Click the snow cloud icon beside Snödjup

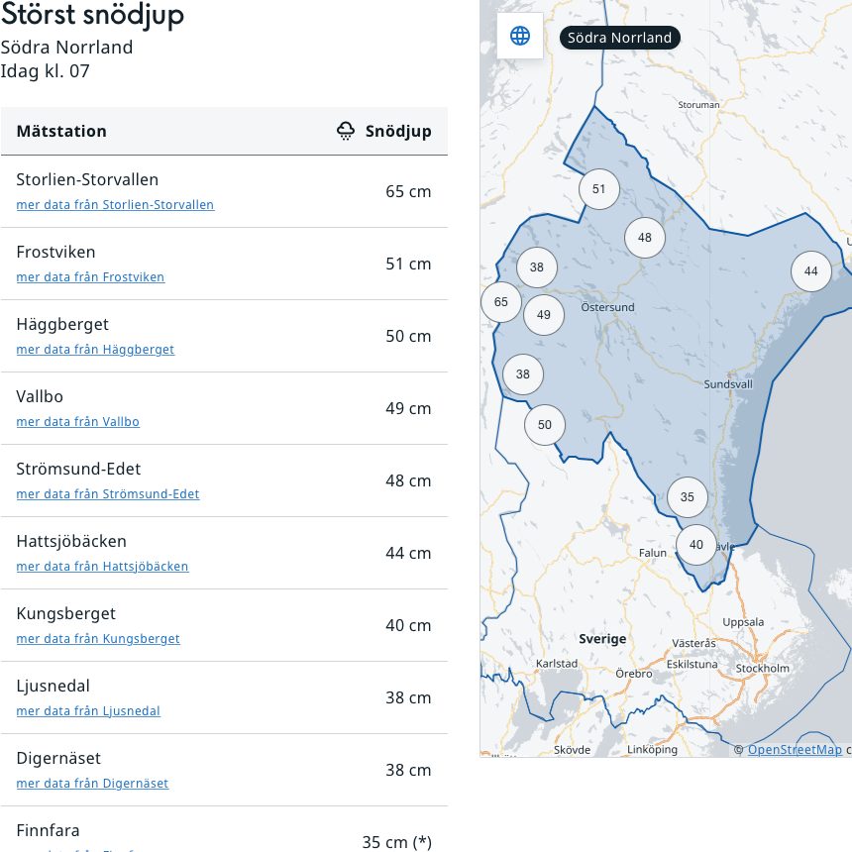pyautogui.click(x=346, y=131)
